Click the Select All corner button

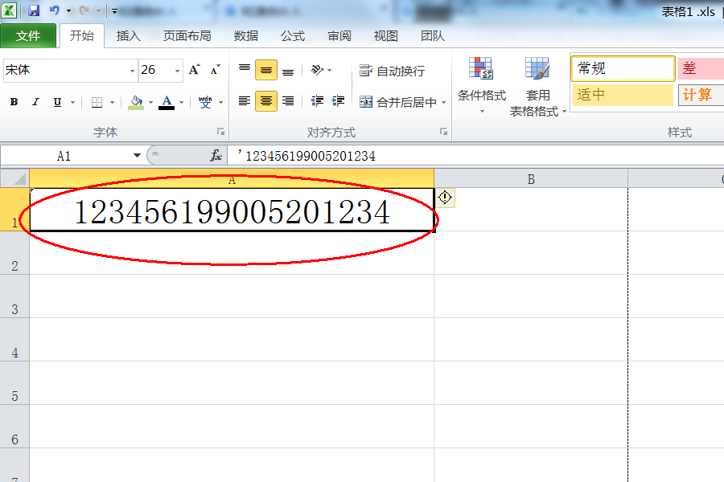(x=14, y=178)
